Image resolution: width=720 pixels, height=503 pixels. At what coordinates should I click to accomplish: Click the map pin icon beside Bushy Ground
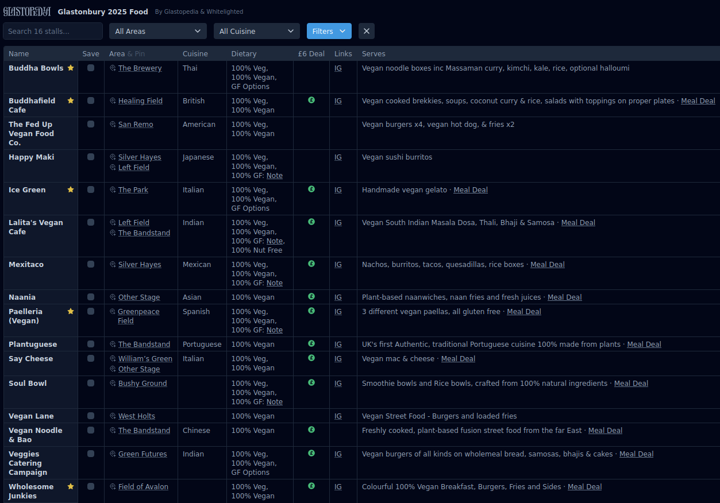[x=113, y=384]
